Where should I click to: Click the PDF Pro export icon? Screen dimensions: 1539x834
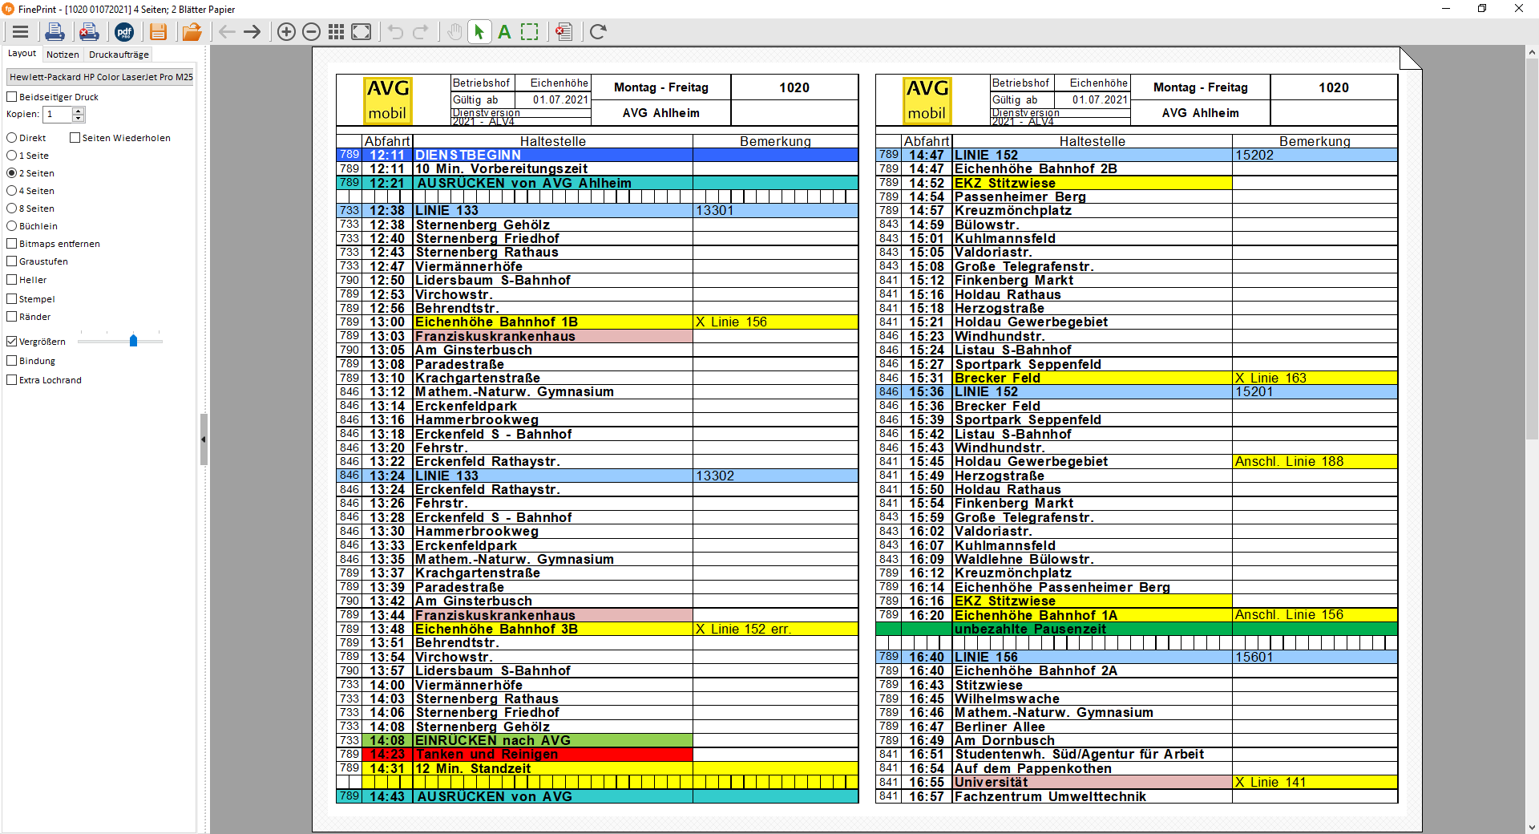[x=124, y=32]
